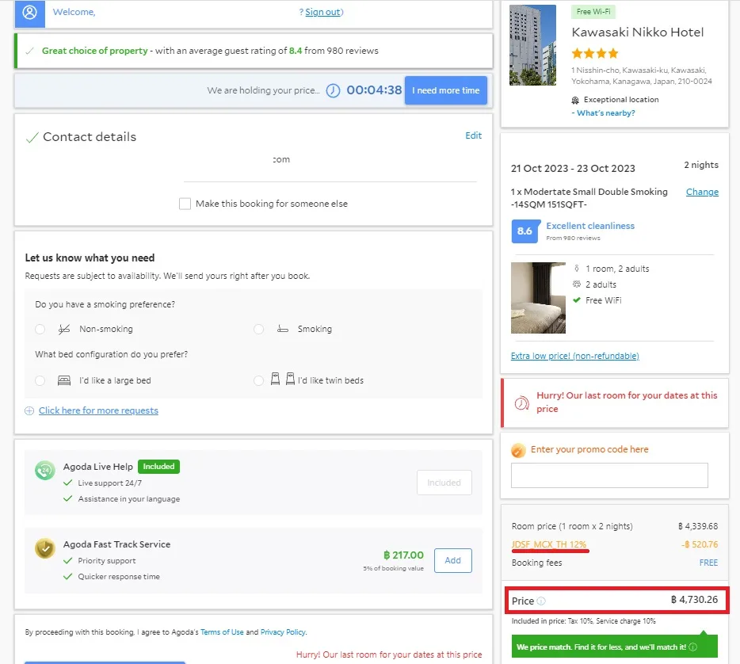This screenshot has height=664, width=740.
Task: Select the Non-smoking preference option
Action: [40, 329]
